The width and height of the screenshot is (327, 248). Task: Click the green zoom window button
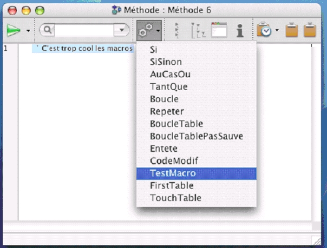(x=39, y=10)
